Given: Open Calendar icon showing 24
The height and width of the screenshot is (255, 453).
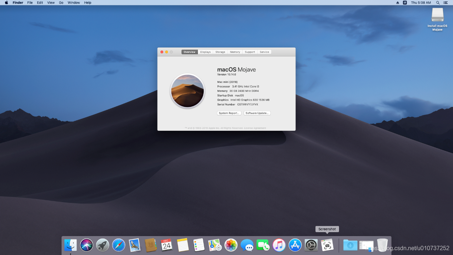Looking at the screenshot, I should [167, 245].
